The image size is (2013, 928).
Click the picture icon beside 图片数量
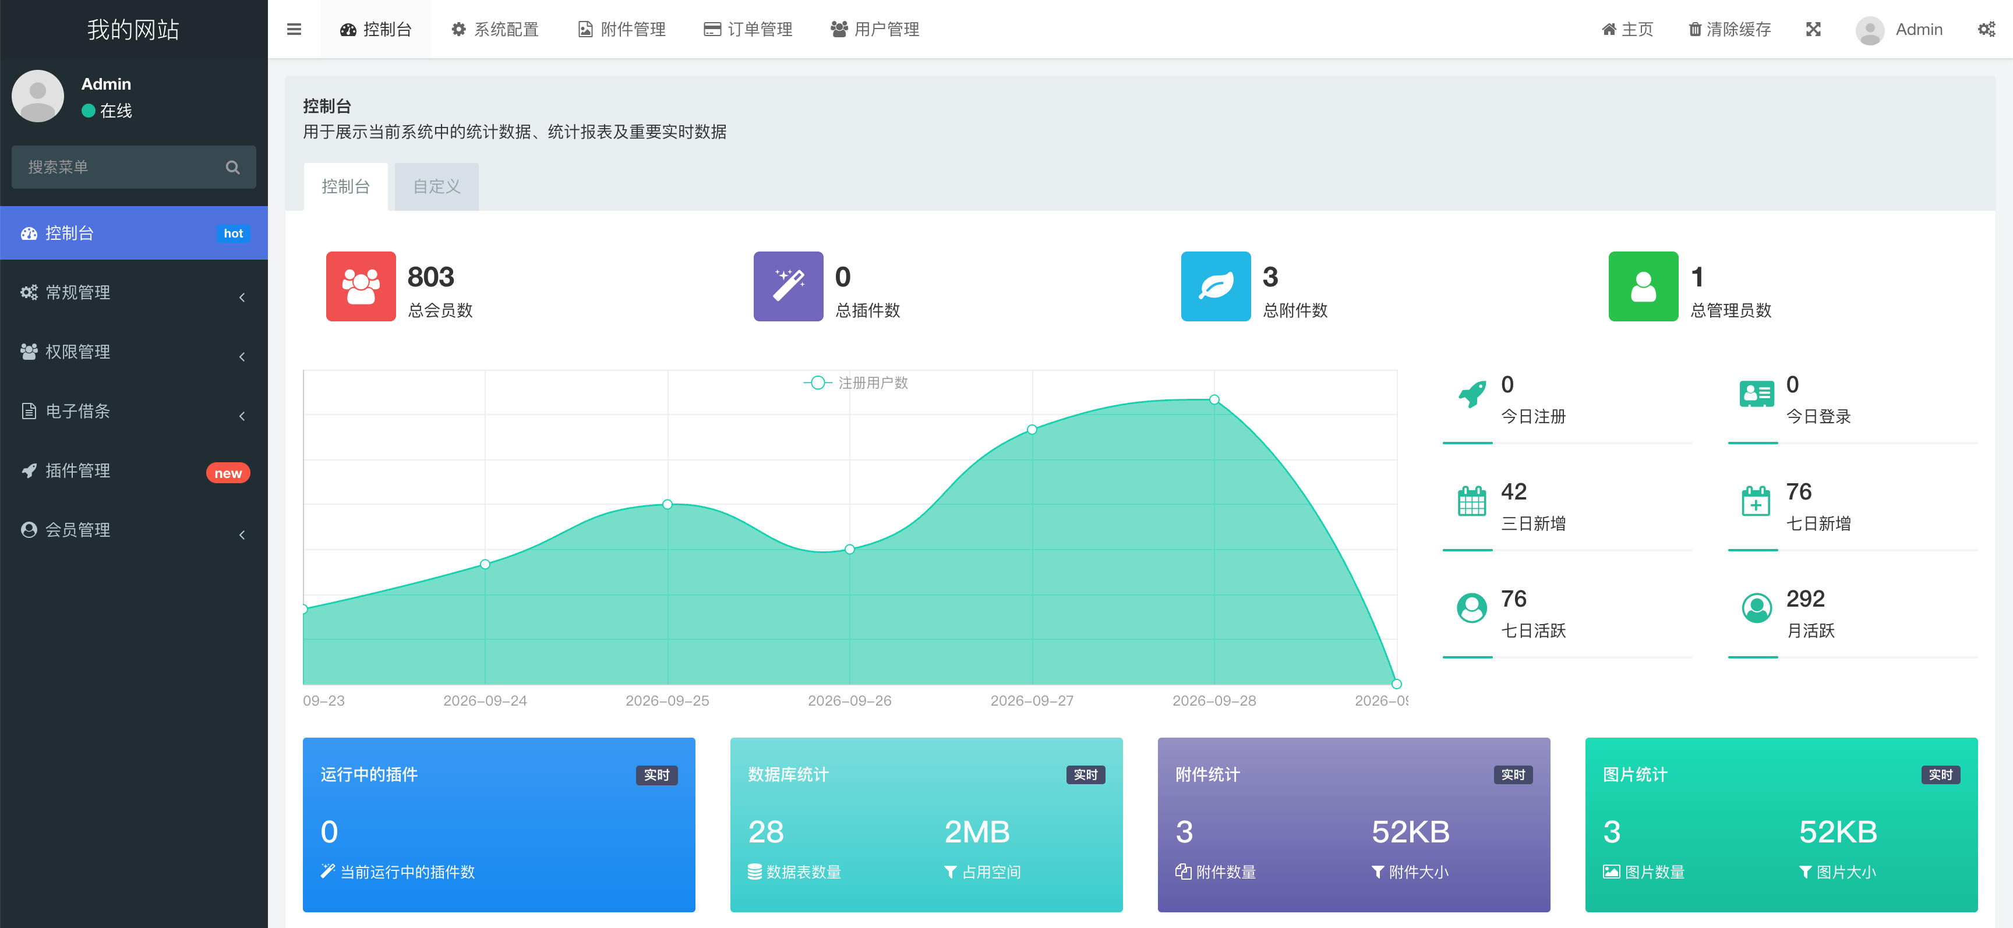pos(1611,872)
